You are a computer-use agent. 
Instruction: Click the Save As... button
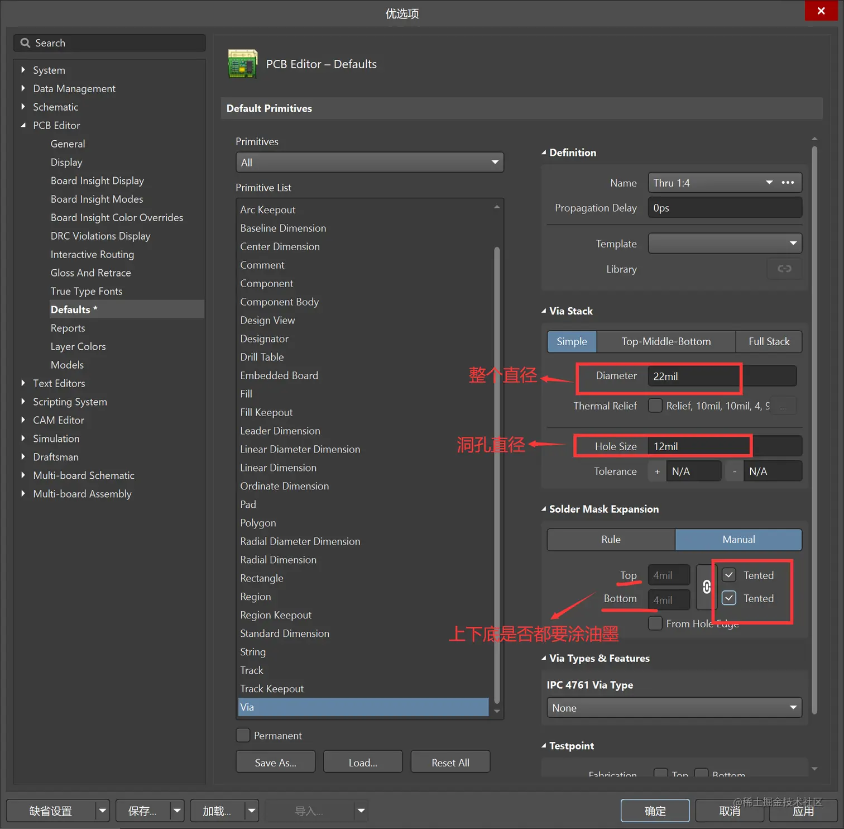coord(275,763)
